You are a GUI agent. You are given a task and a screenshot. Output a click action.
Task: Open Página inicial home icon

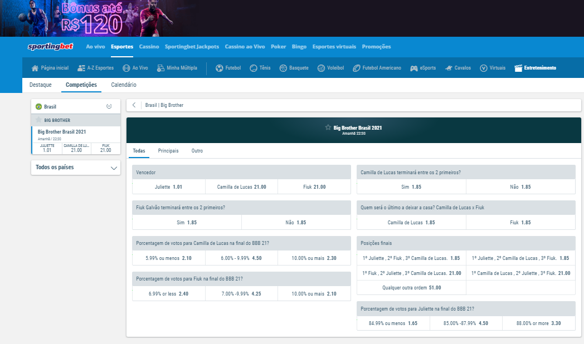click(35, 68)
